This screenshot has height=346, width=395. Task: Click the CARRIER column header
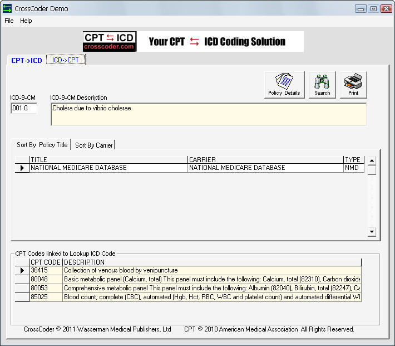[x=266, y=160]
